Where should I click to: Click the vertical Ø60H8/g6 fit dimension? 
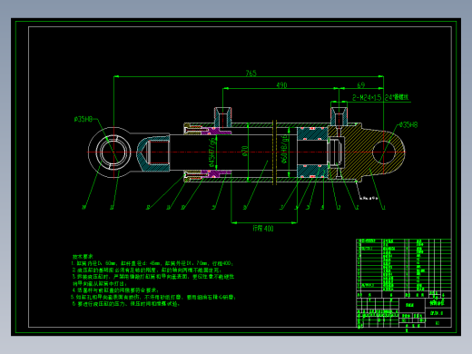(285, 149)
